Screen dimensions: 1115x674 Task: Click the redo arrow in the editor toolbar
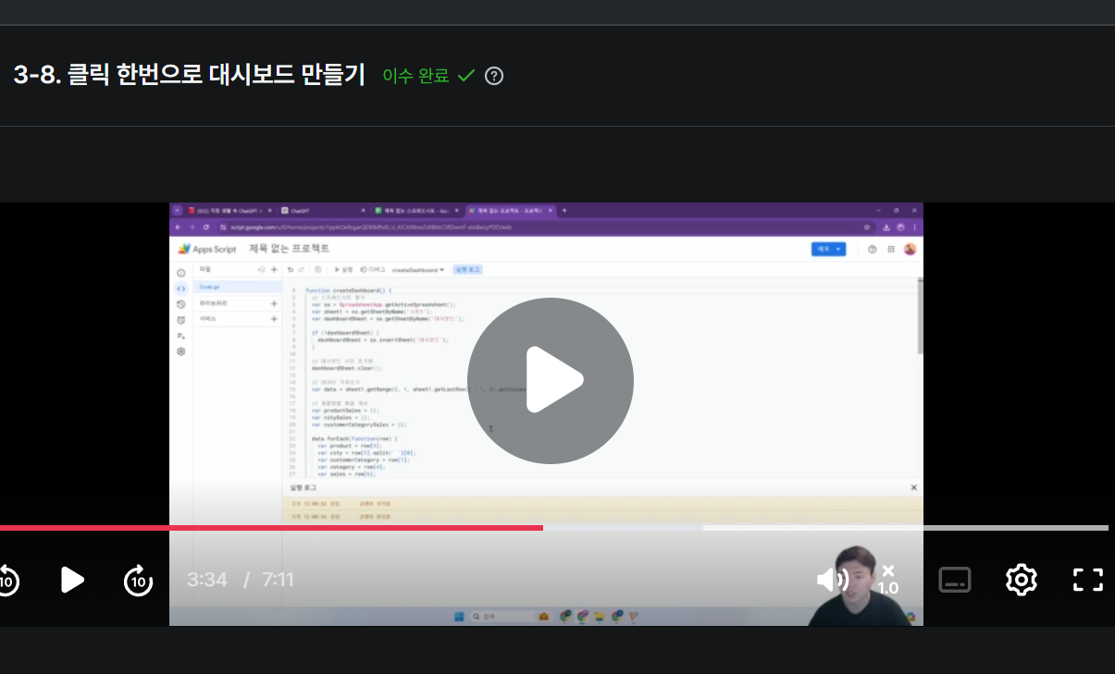tap(302, 270)
